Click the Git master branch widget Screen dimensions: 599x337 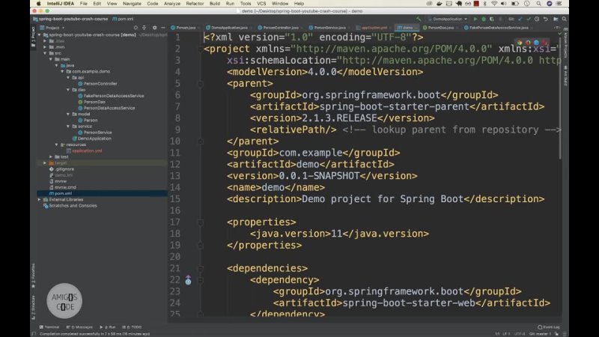coord(540,333)
